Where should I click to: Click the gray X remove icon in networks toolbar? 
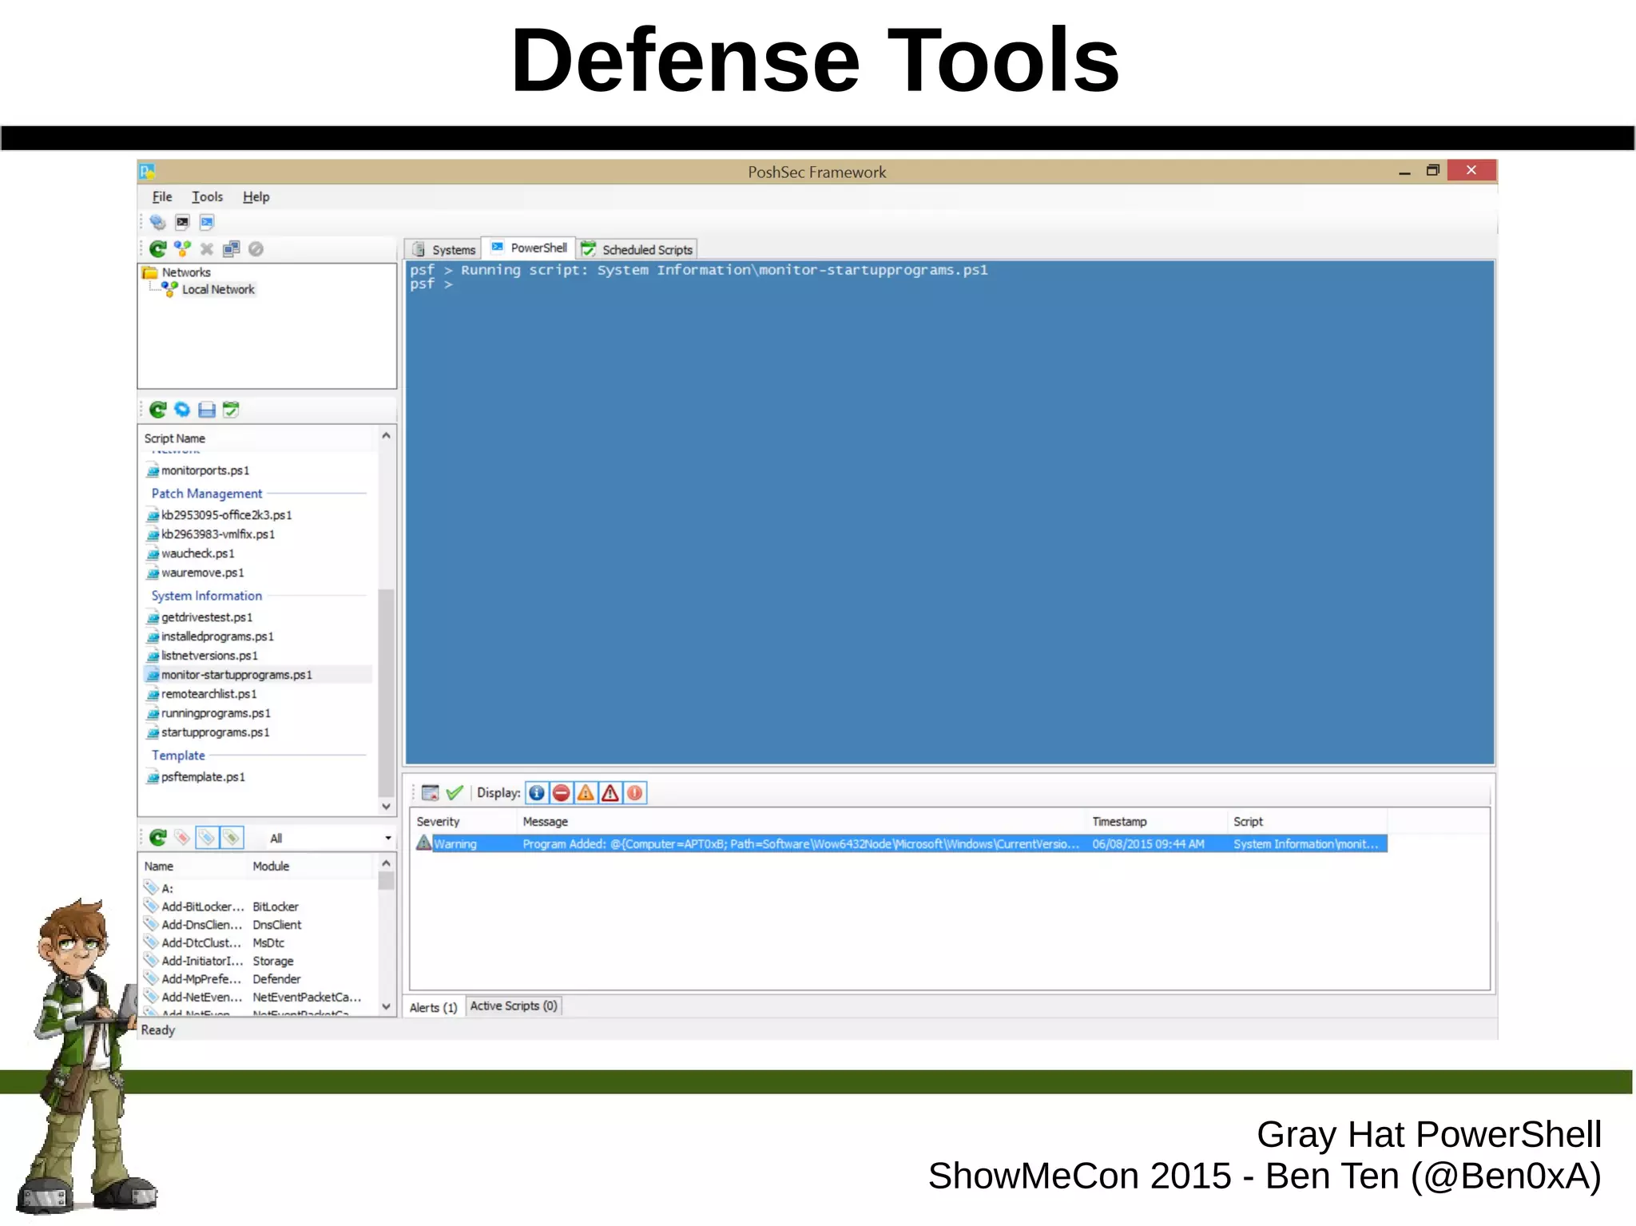[207, 249]
